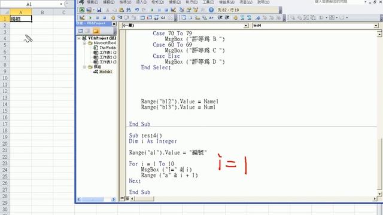Click the Excel Select All corner button
This screenshot has width=383, height=215.
(5, 12)
